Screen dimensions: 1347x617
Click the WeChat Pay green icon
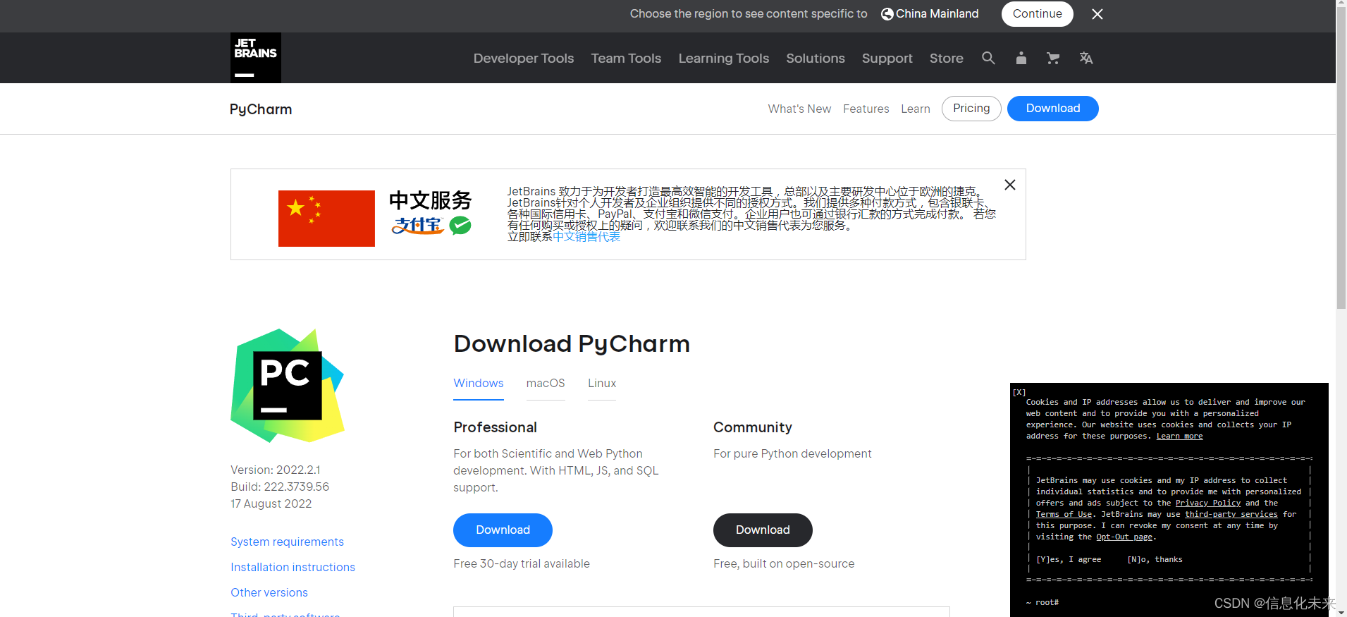(x=460, y=226)
